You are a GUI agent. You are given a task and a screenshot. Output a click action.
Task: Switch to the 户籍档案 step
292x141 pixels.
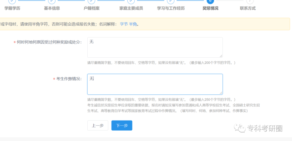pyautogui.click(x=91, y=8)
